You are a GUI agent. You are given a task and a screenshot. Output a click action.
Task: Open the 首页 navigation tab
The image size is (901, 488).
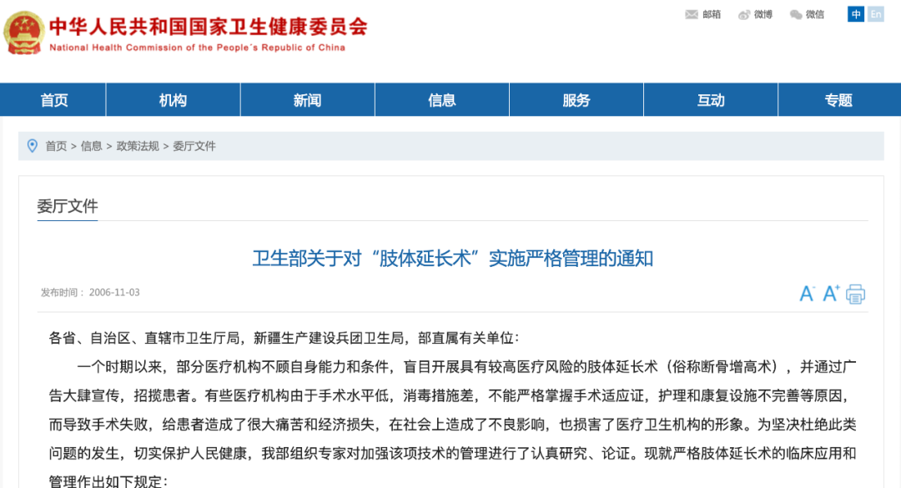tap(54, 100)
